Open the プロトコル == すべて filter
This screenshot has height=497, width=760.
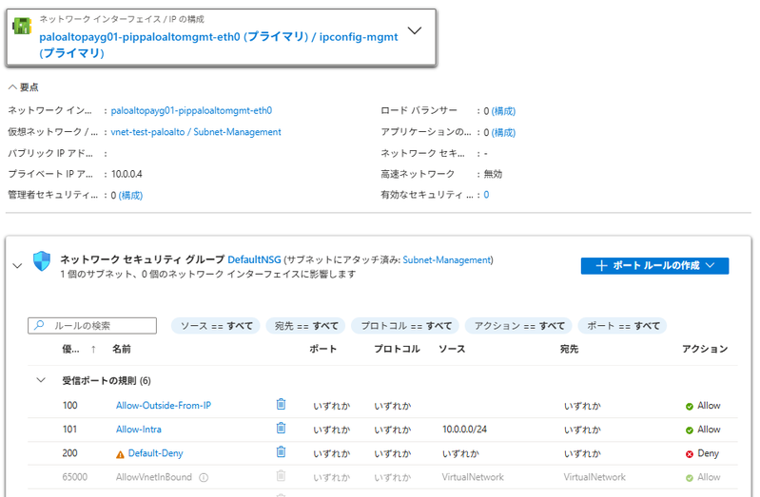coord(406,326)
